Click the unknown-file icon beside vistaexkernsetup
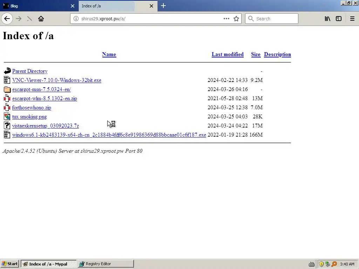 pos(7,125)
